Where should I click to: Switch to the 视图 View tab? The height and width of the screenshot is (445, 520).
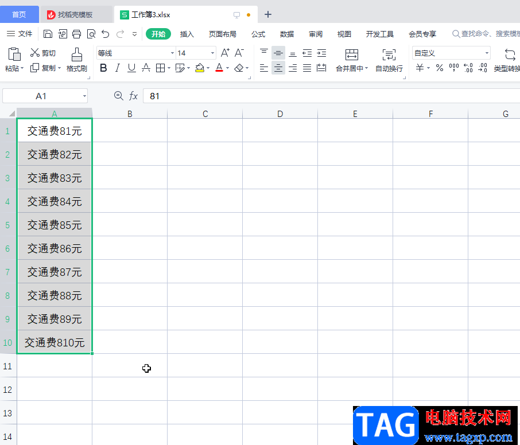coord(344,34)
